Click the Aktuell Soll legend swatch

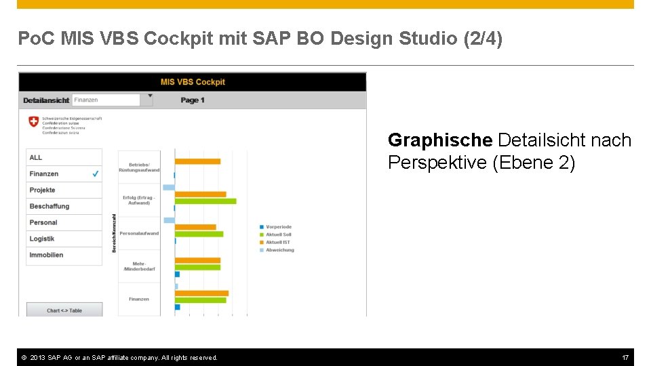point(262,235)
